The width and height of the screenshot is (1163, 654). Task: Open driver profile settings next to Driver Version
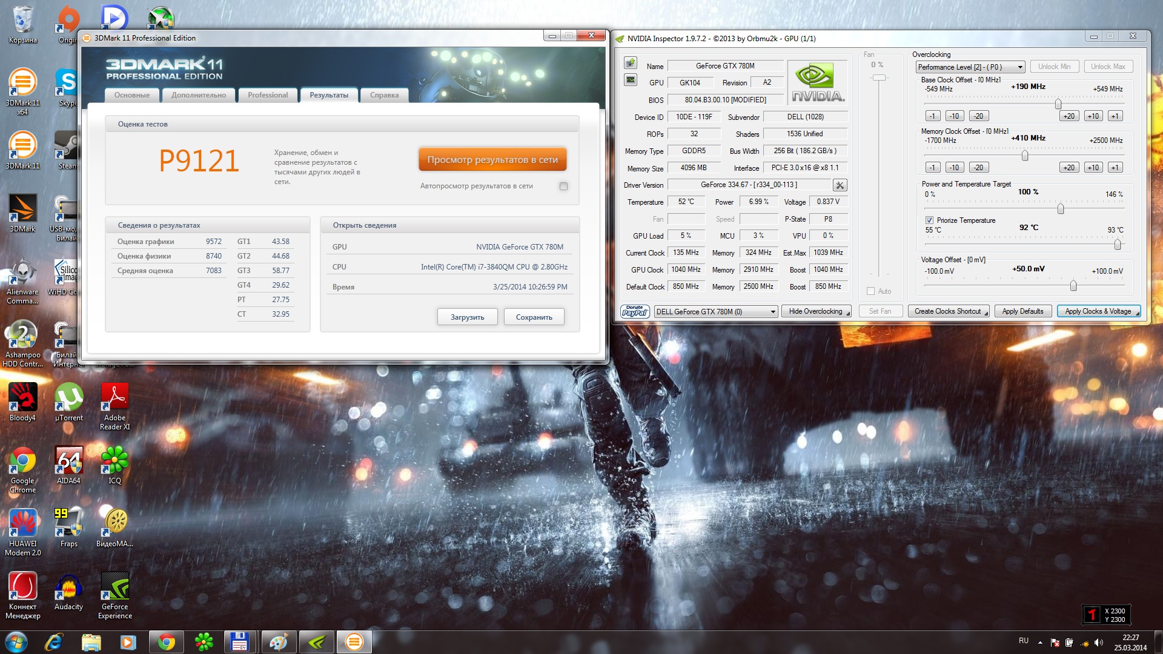coord(840,185)
